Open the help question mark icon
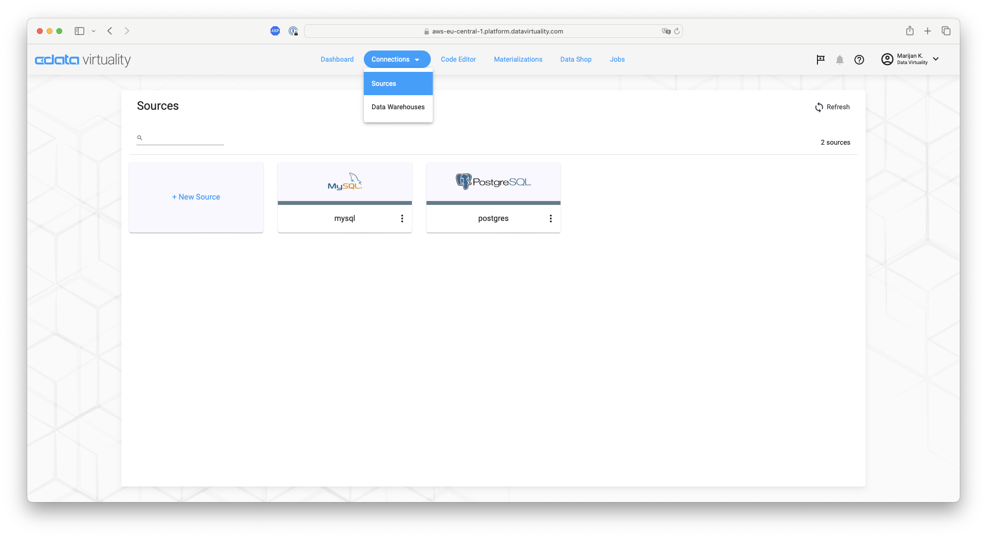The height and width of the screenshot is (538, 987). (x=859, y=60)
